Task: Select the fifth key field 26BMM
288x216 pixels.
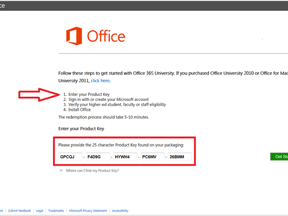Action: (x=180, y=157)
